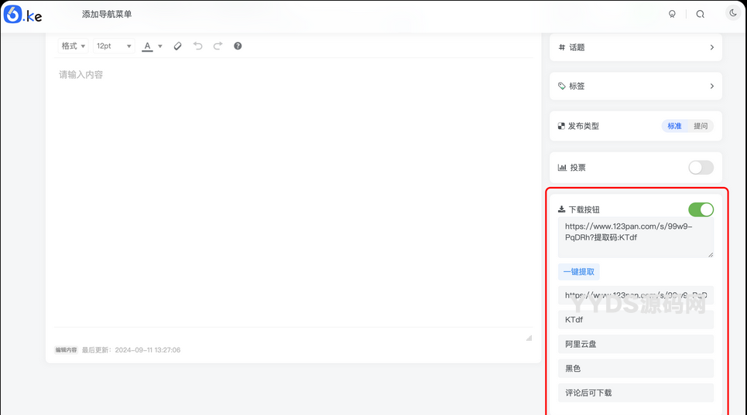Click the eraser clear-formatting icon

[x=177, y=46]
